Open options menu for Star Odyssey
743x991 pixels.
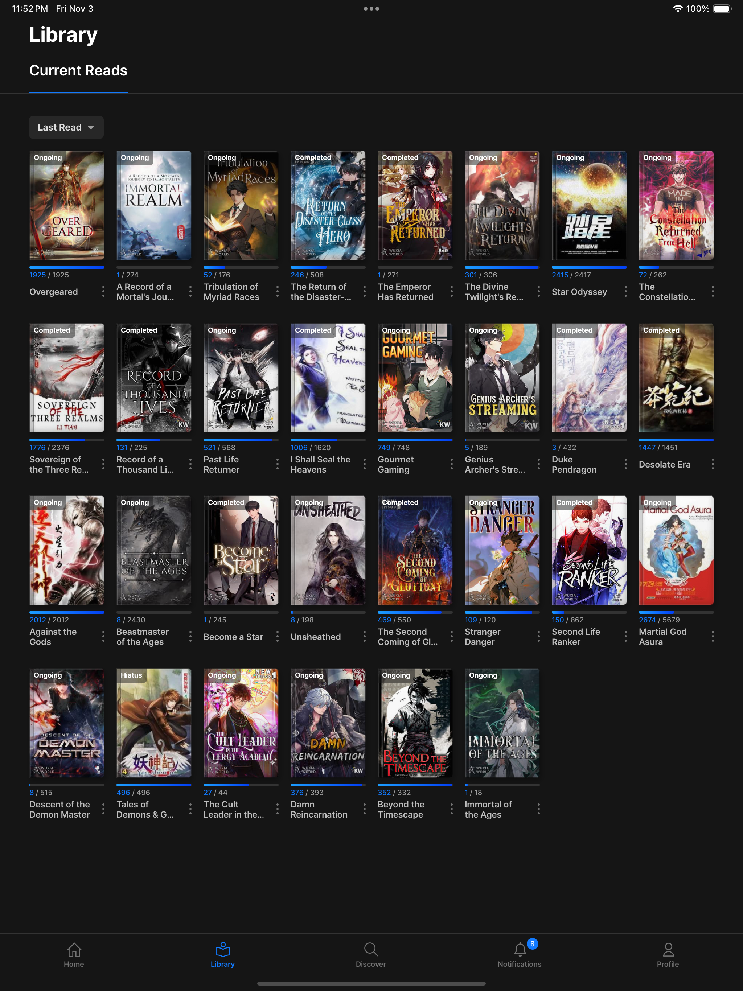pyautogui.click(x=625, y=292)
